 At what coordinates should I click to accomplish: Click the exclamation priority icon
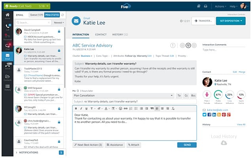(173, 46)
